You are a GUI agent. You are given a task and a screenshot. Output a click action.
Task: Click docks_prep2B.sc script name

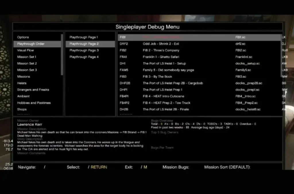[x=249, y=83]
